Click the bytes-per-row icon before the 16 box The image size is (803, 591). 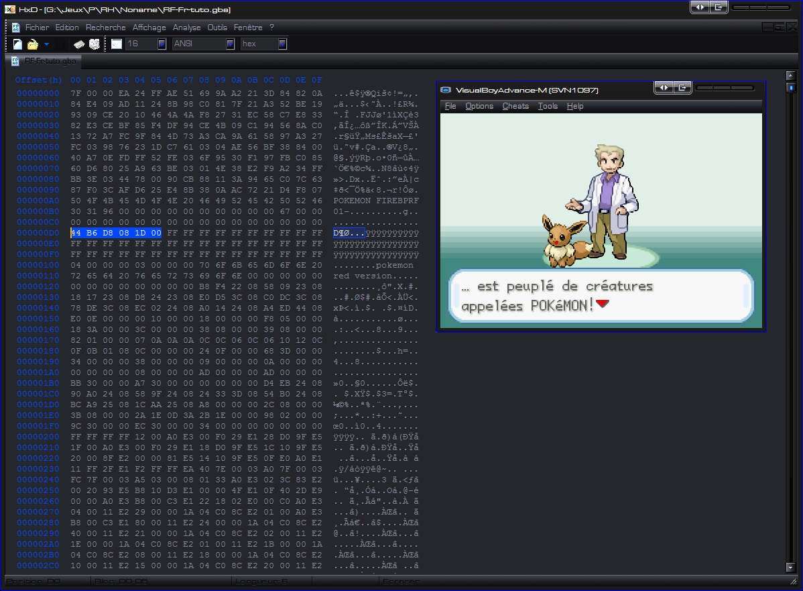(117, 44)
